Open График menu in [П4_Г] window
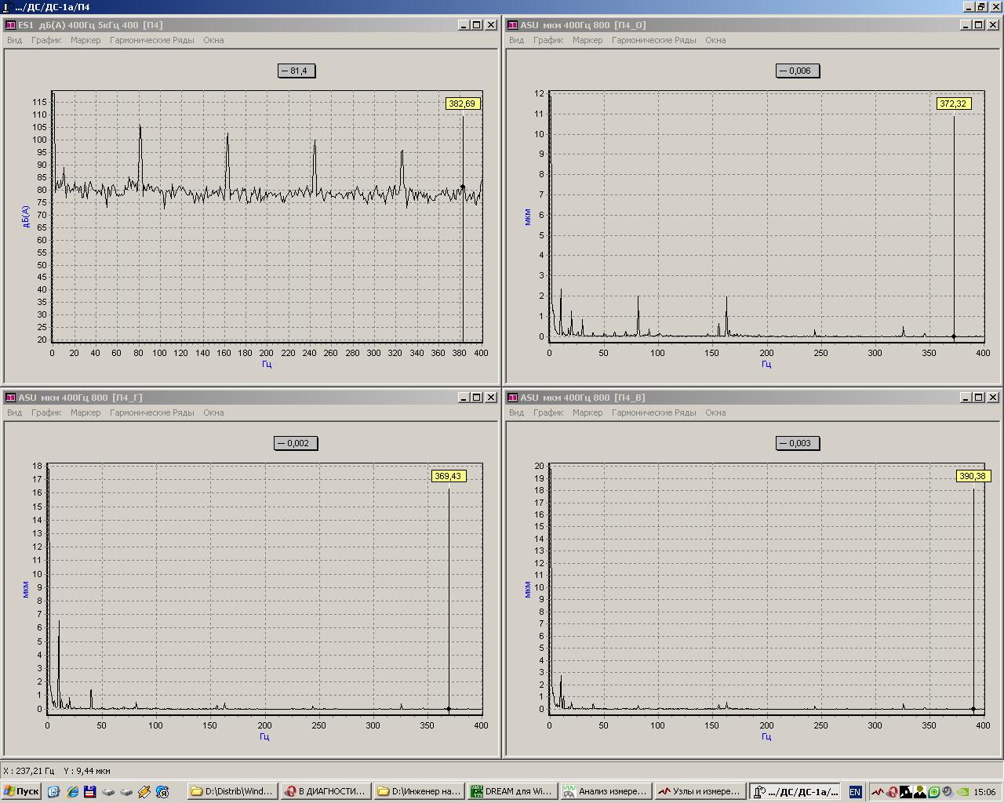1004x803 pixels. (x=46, y=412)
